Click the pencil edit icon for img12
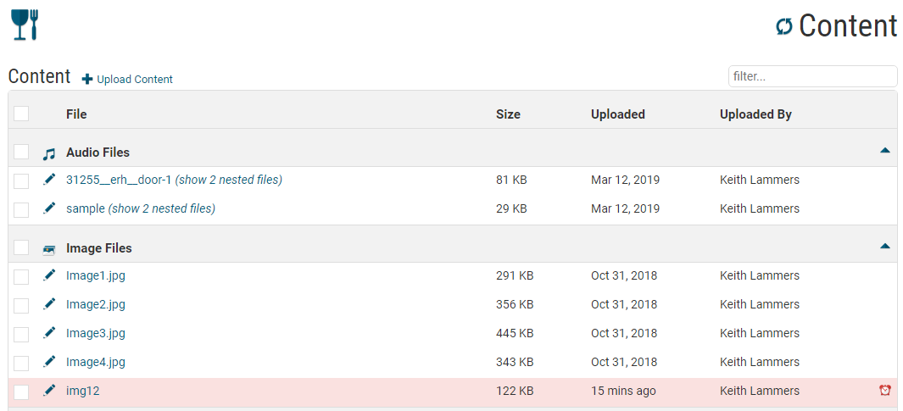 49,391
